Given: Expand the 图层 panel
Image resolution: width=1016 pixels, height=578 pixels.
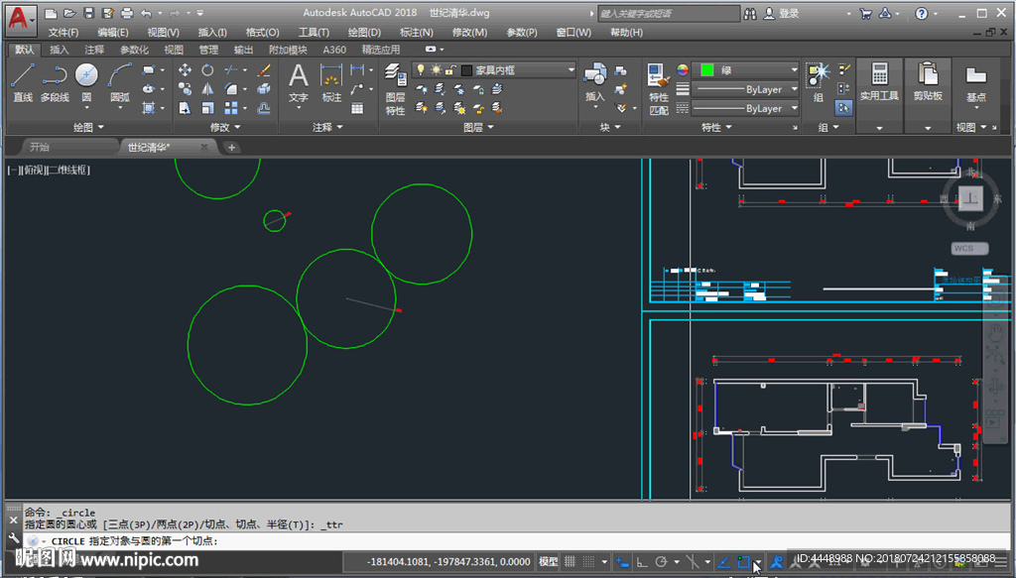Looking at the screenshot, I should 478,128.
